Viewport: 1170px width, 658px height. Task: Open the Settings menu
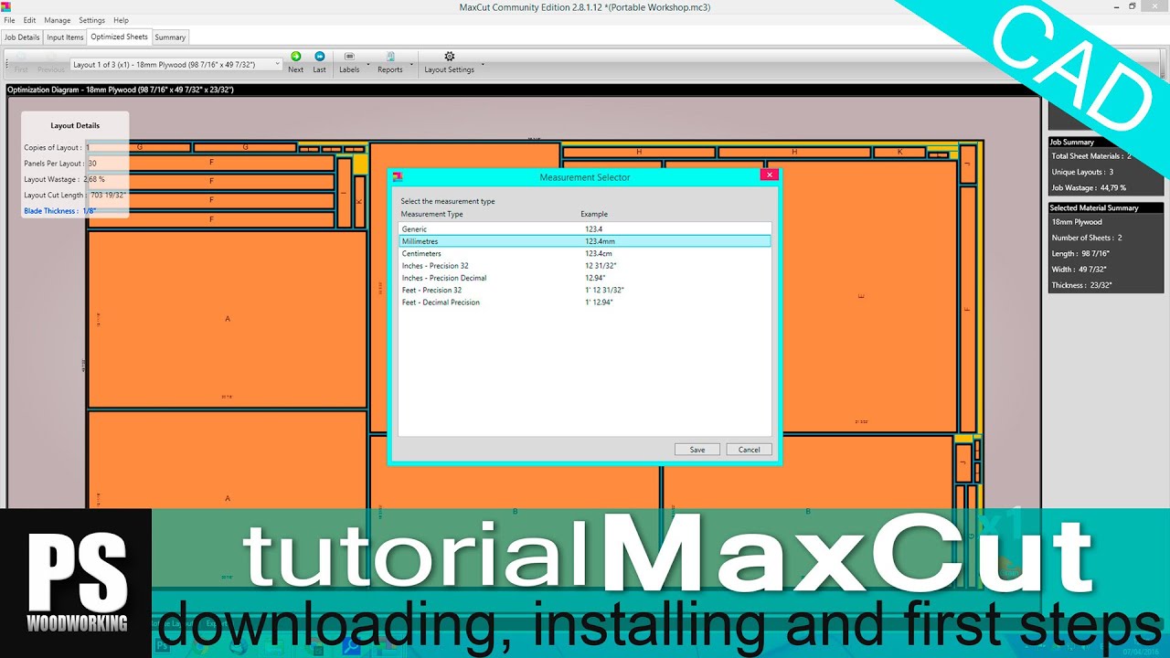tap(91, 20)
